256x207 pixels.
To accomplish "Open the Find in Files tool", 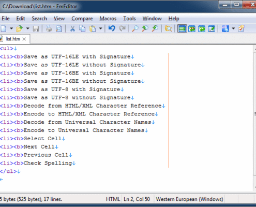I will pos(168,28).
